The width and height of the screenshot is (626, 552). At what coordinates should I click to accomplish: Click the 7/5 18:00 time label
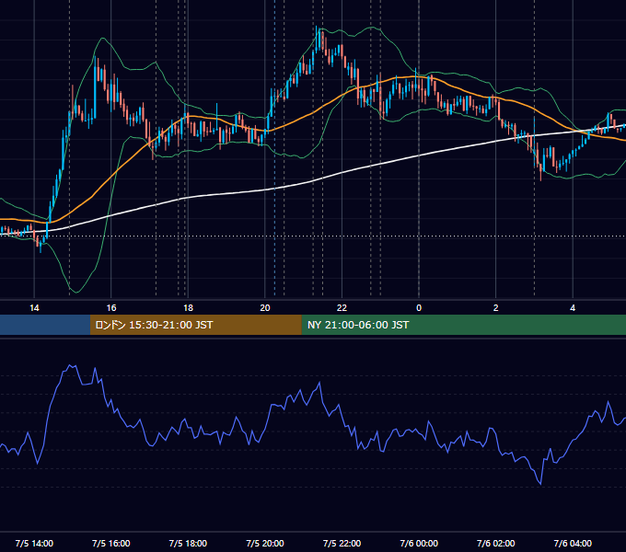[188, 543]
